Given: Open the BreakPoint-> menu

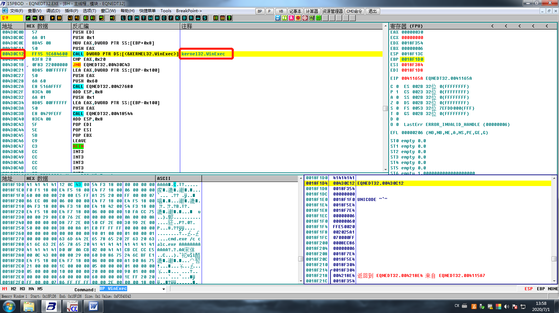Looking at the screenshot, I should tap(189, 11).
